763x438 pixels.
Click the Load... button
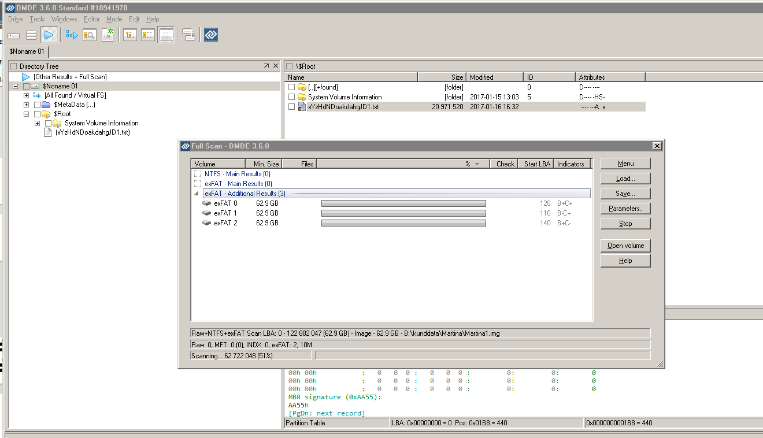coord(625,179)
